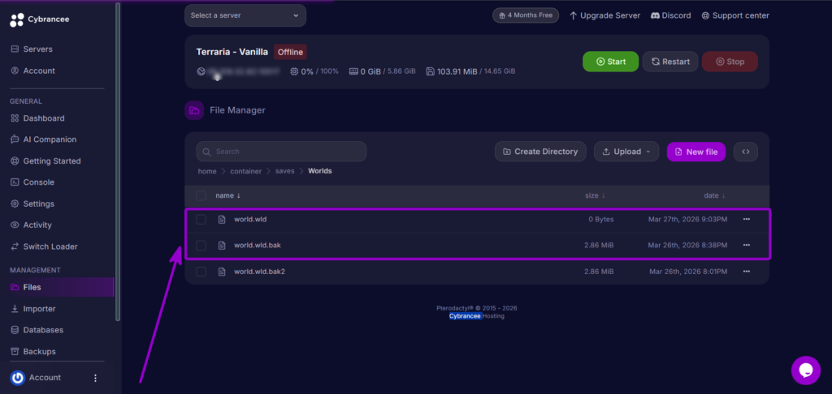The image size is (832, 394).
Task: Click the File Manager folder icon
Action: click(194, 110)
